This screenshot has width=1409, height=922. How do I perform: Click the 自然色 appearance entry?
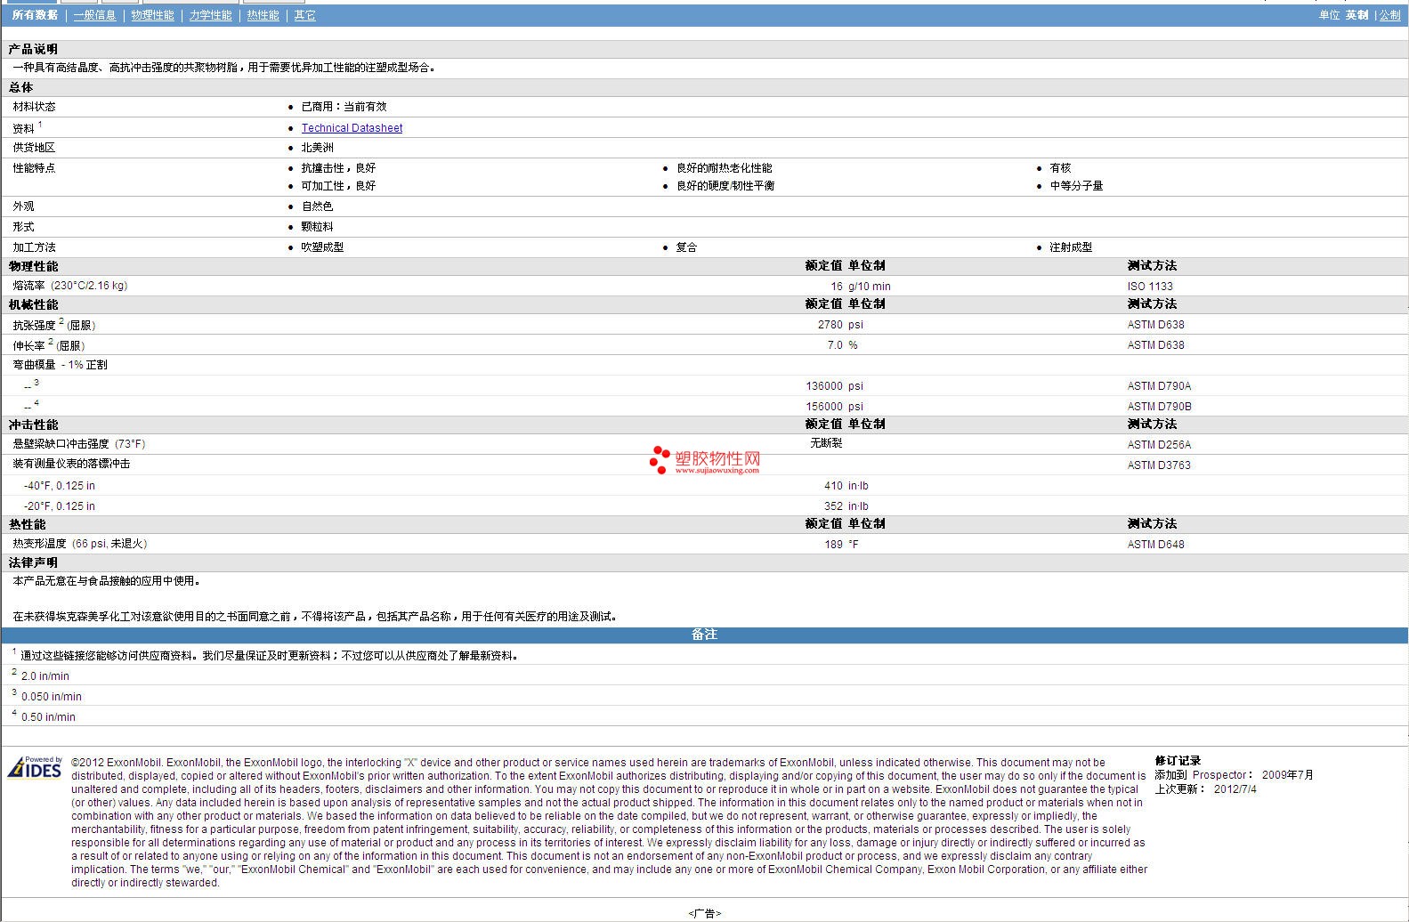click(317, 206)
